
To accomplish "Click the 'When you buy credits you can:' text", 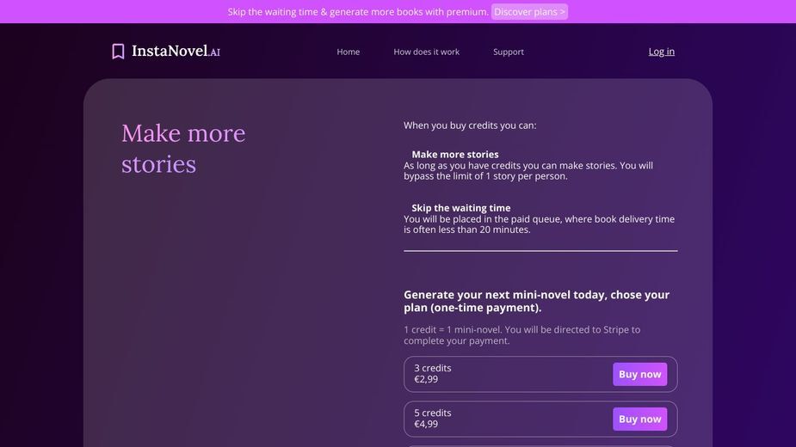I will [470, 126].
